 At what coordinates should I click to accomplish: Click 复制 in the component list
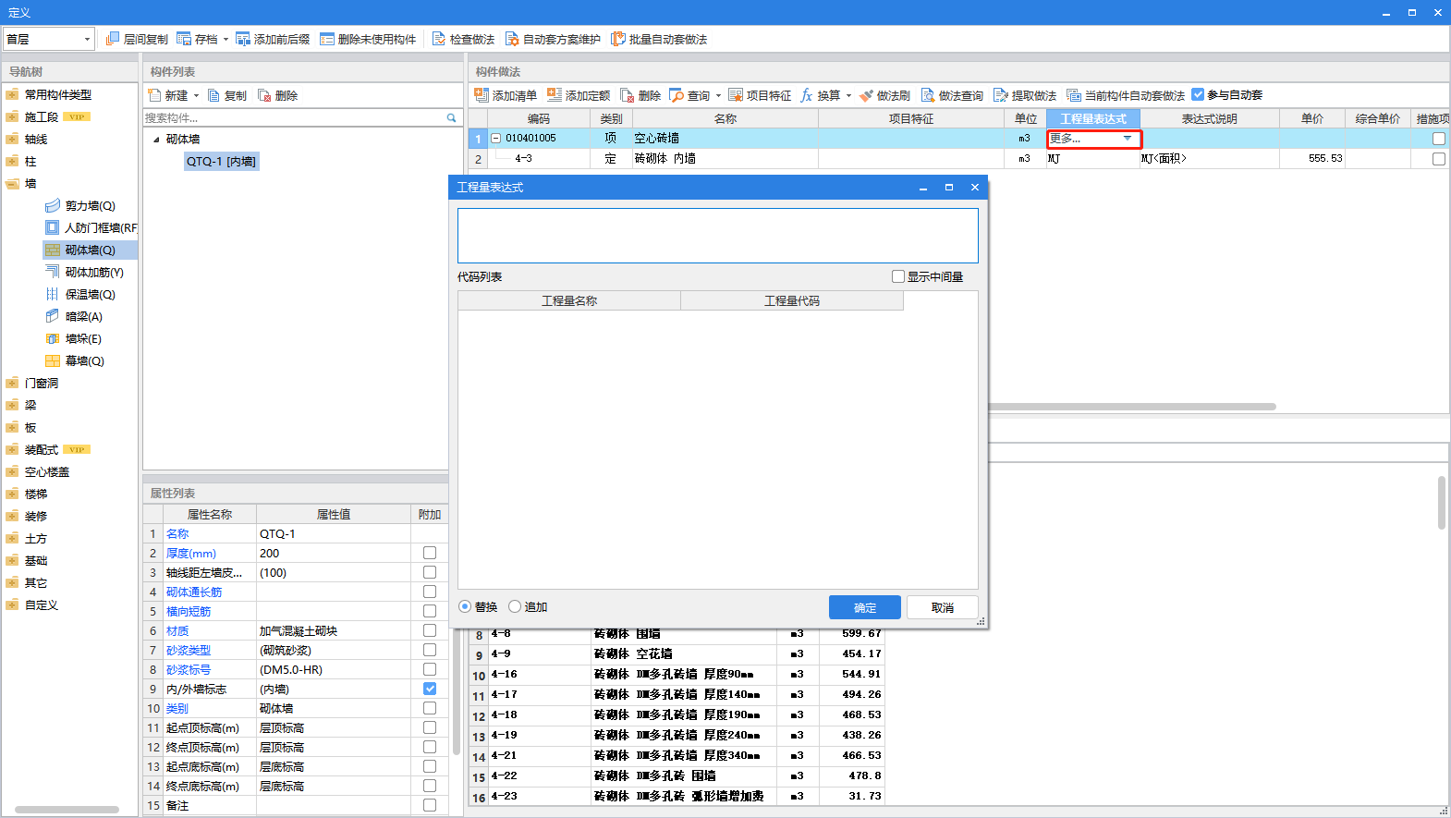tap(227, 95)
